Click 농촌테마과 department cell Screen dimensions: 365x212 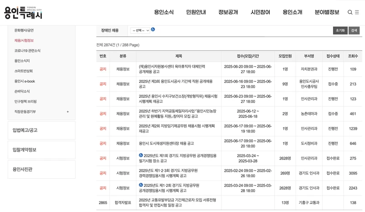pyautogui.click(x=309, y=114)
